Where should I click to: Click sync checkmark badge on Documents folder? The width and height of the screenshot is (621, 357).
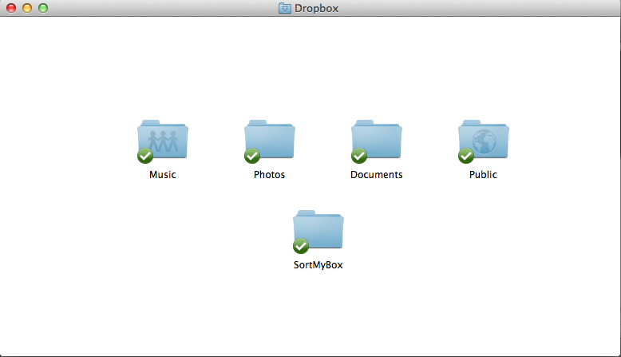[x=359, y=156]
